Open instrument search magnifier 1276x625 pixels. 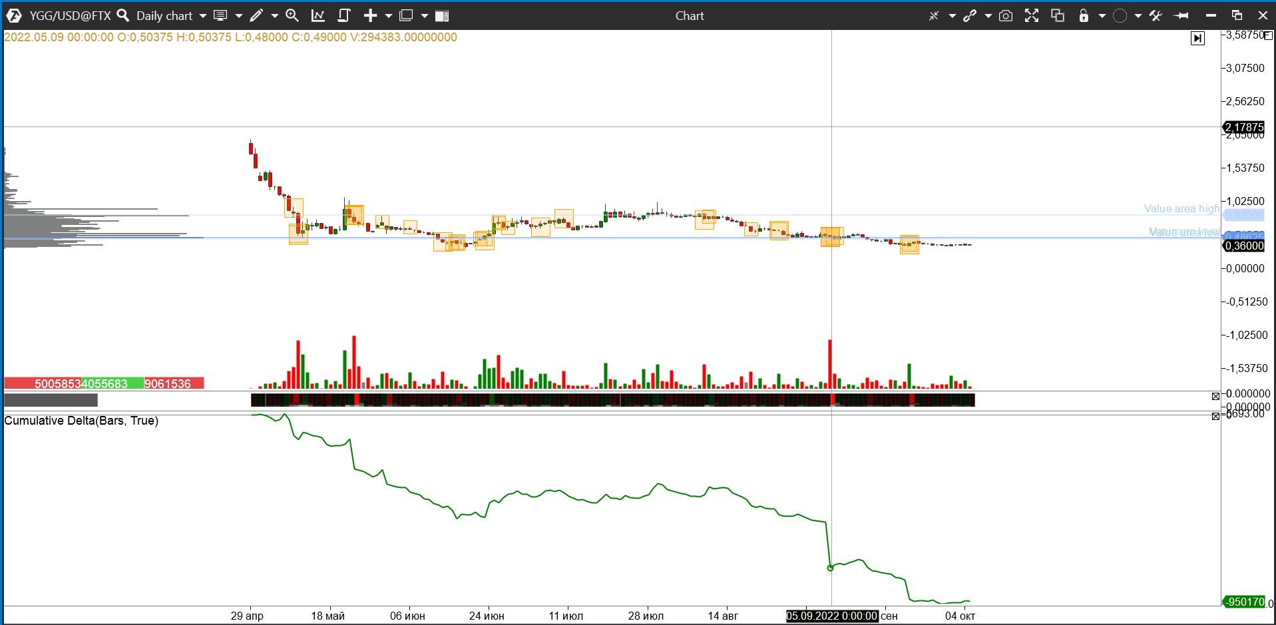click(122, 15)
